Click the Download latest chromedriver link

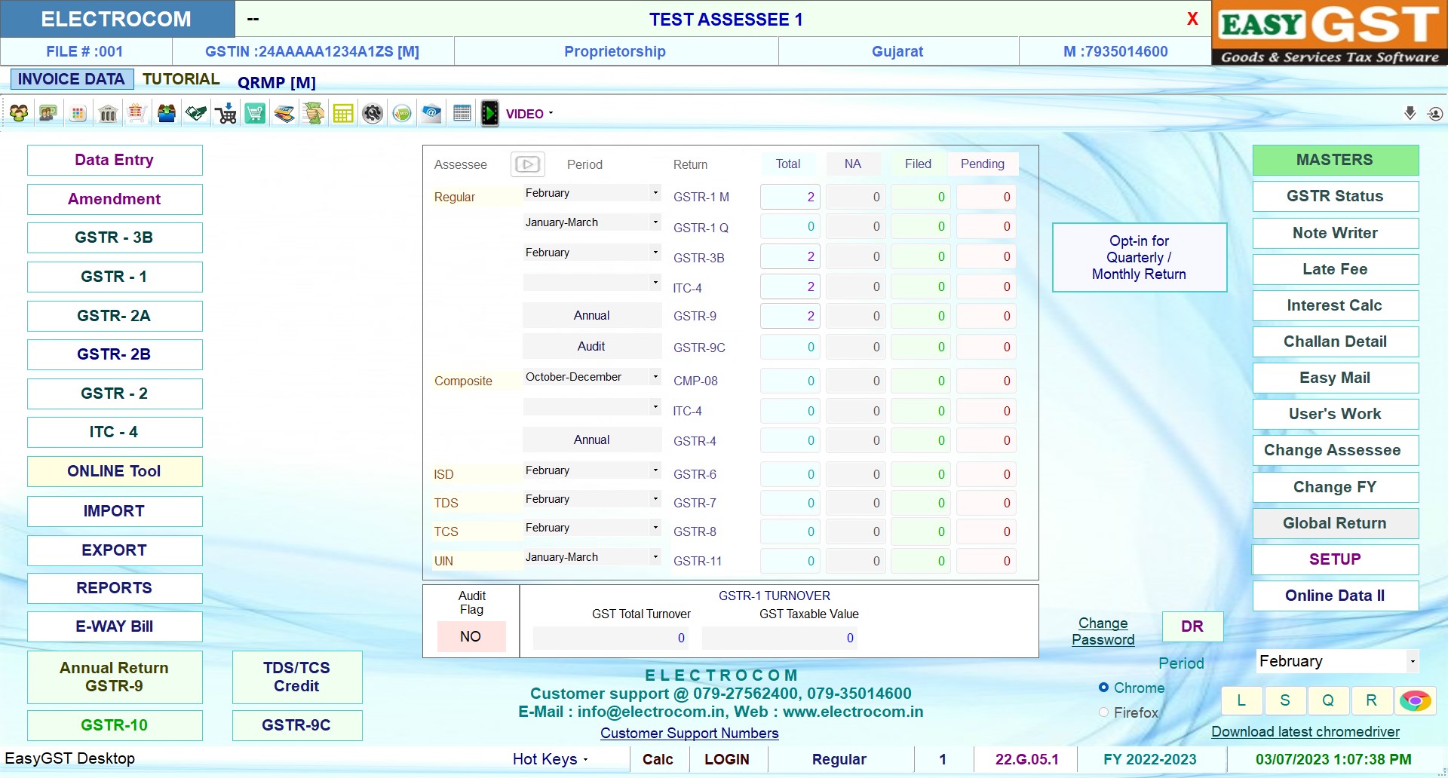(x=1305, y=732)
